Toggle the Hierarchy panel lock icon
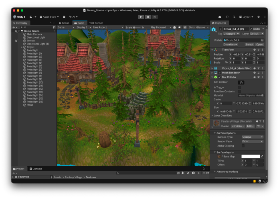 [x=51, y=23]
